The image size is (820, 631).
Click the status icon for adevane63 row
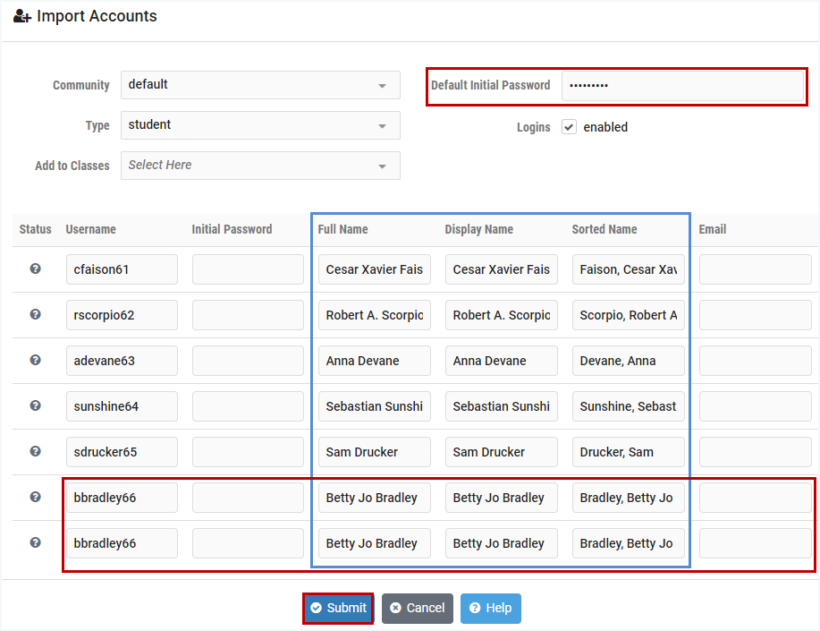36,360
